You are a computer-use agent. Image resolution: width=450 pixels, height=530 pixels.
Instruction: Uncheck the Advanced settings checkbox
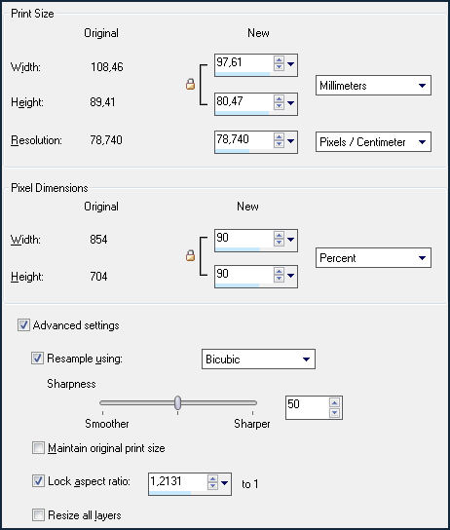point(23,325)
